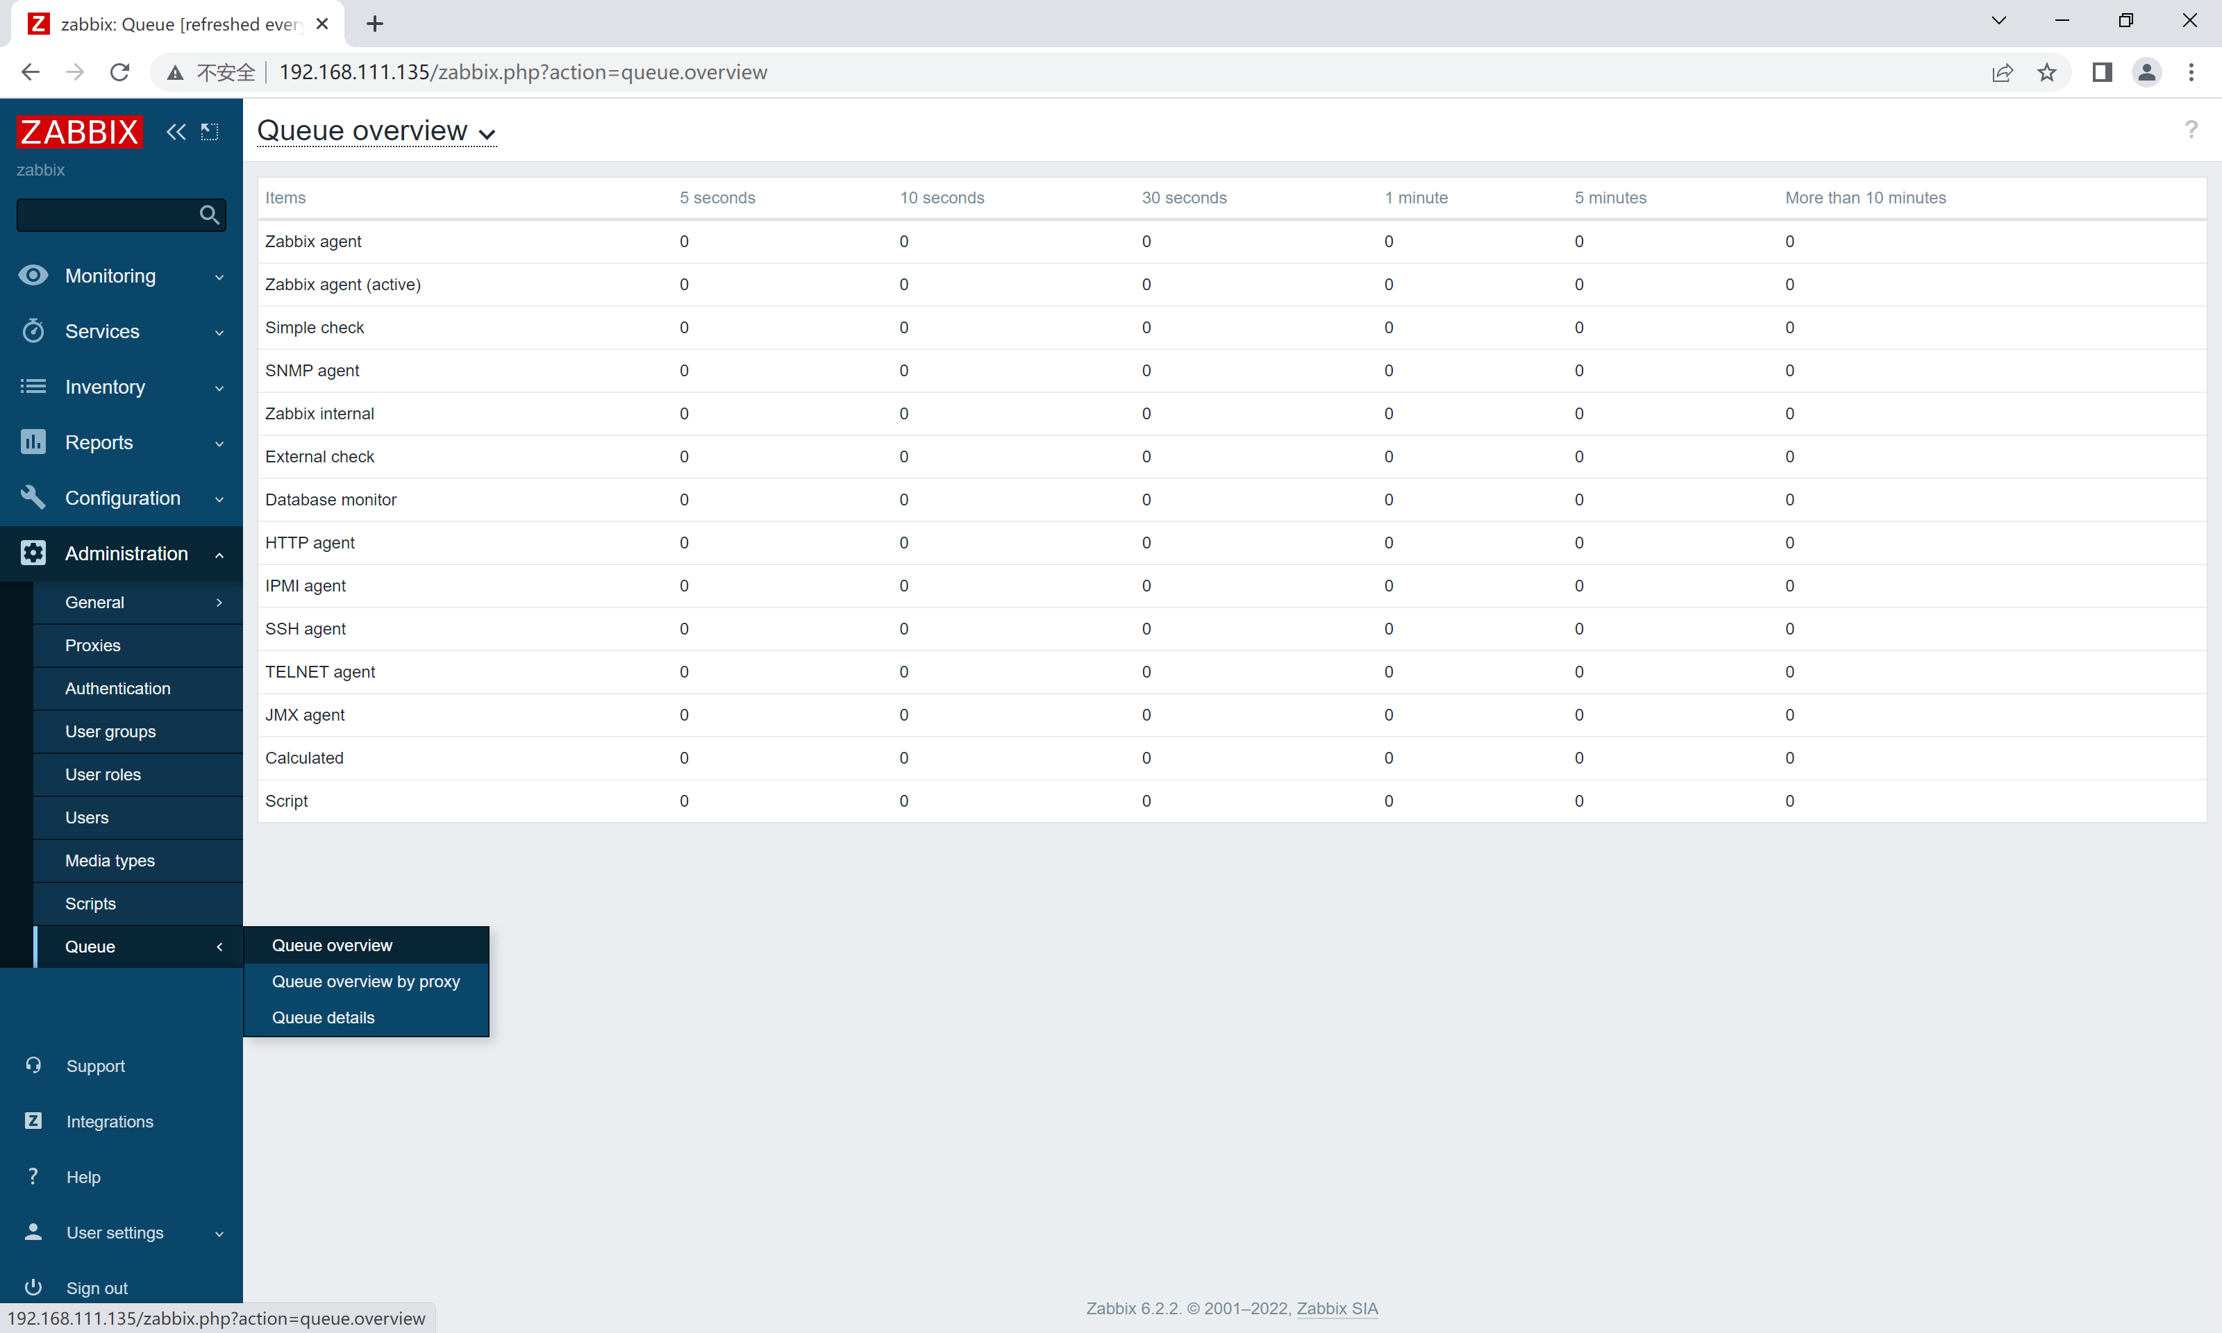This screenshot has width=2222, height=1333.
Task: Click the Zabbix agent (active) row label
Action: (x=343, y=285)
